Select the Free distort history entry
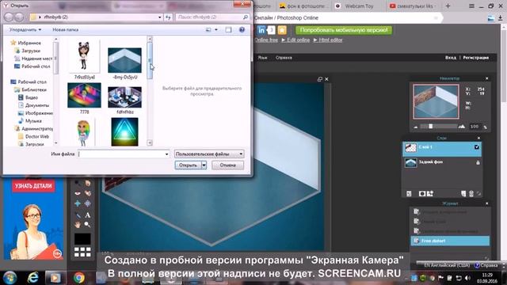This screenshot has height=285, width=507. [450, 241]
